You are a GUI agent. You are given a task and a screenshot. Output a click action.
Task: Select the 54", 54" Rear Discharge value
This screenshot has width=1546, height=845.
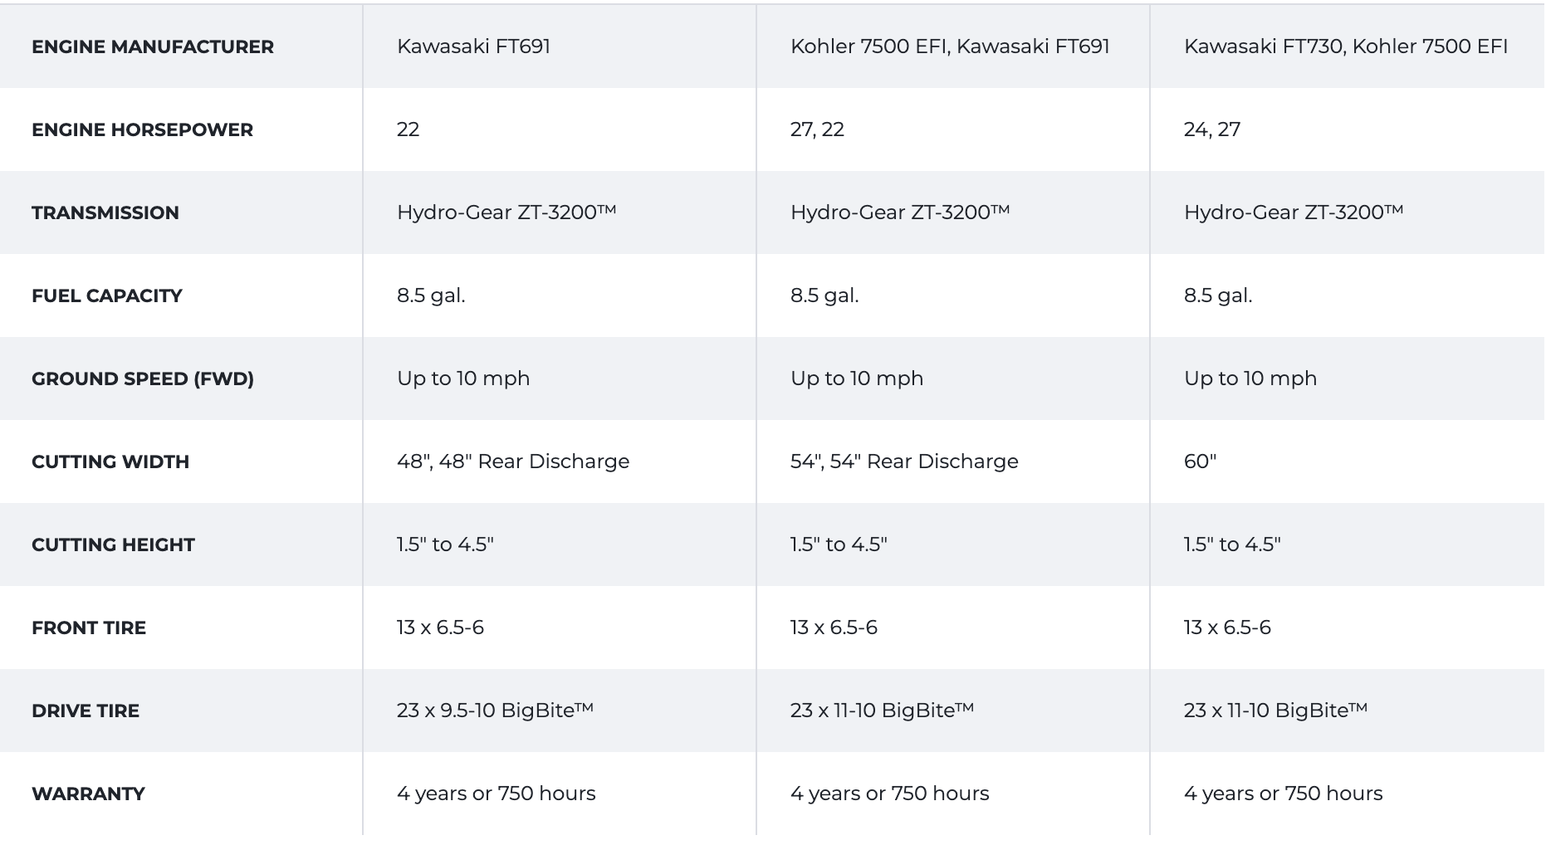[904, 462]
